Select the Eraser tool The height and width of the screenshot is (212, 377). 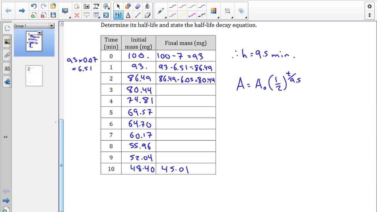pyautogui.click(x=148, y=15)
